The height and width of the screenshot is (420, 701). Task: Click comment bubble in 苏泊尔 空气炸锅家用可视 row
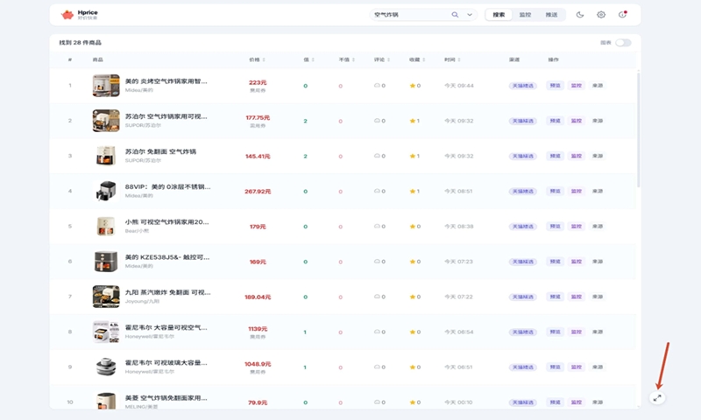click(377, 121)
